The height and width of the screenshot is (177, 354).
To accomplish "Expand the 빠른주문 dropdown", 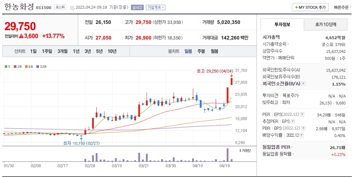I will click(342, 7).
